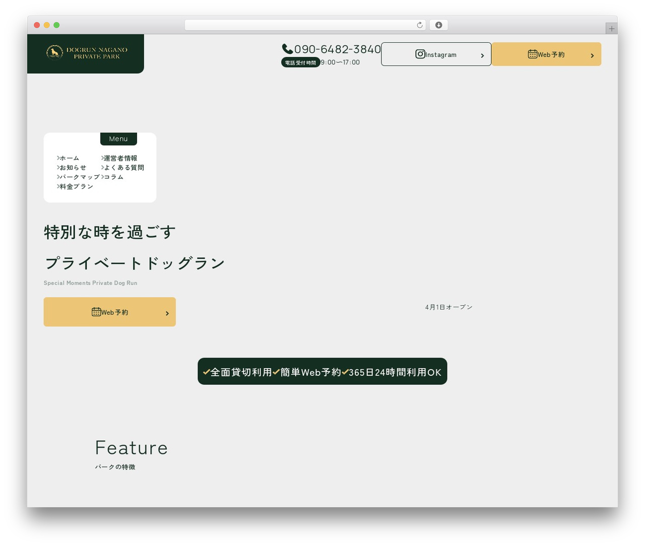This screenshot has height=546, width=645.
Task: Click the プライベートドッグラン headline
Action: 135,263
